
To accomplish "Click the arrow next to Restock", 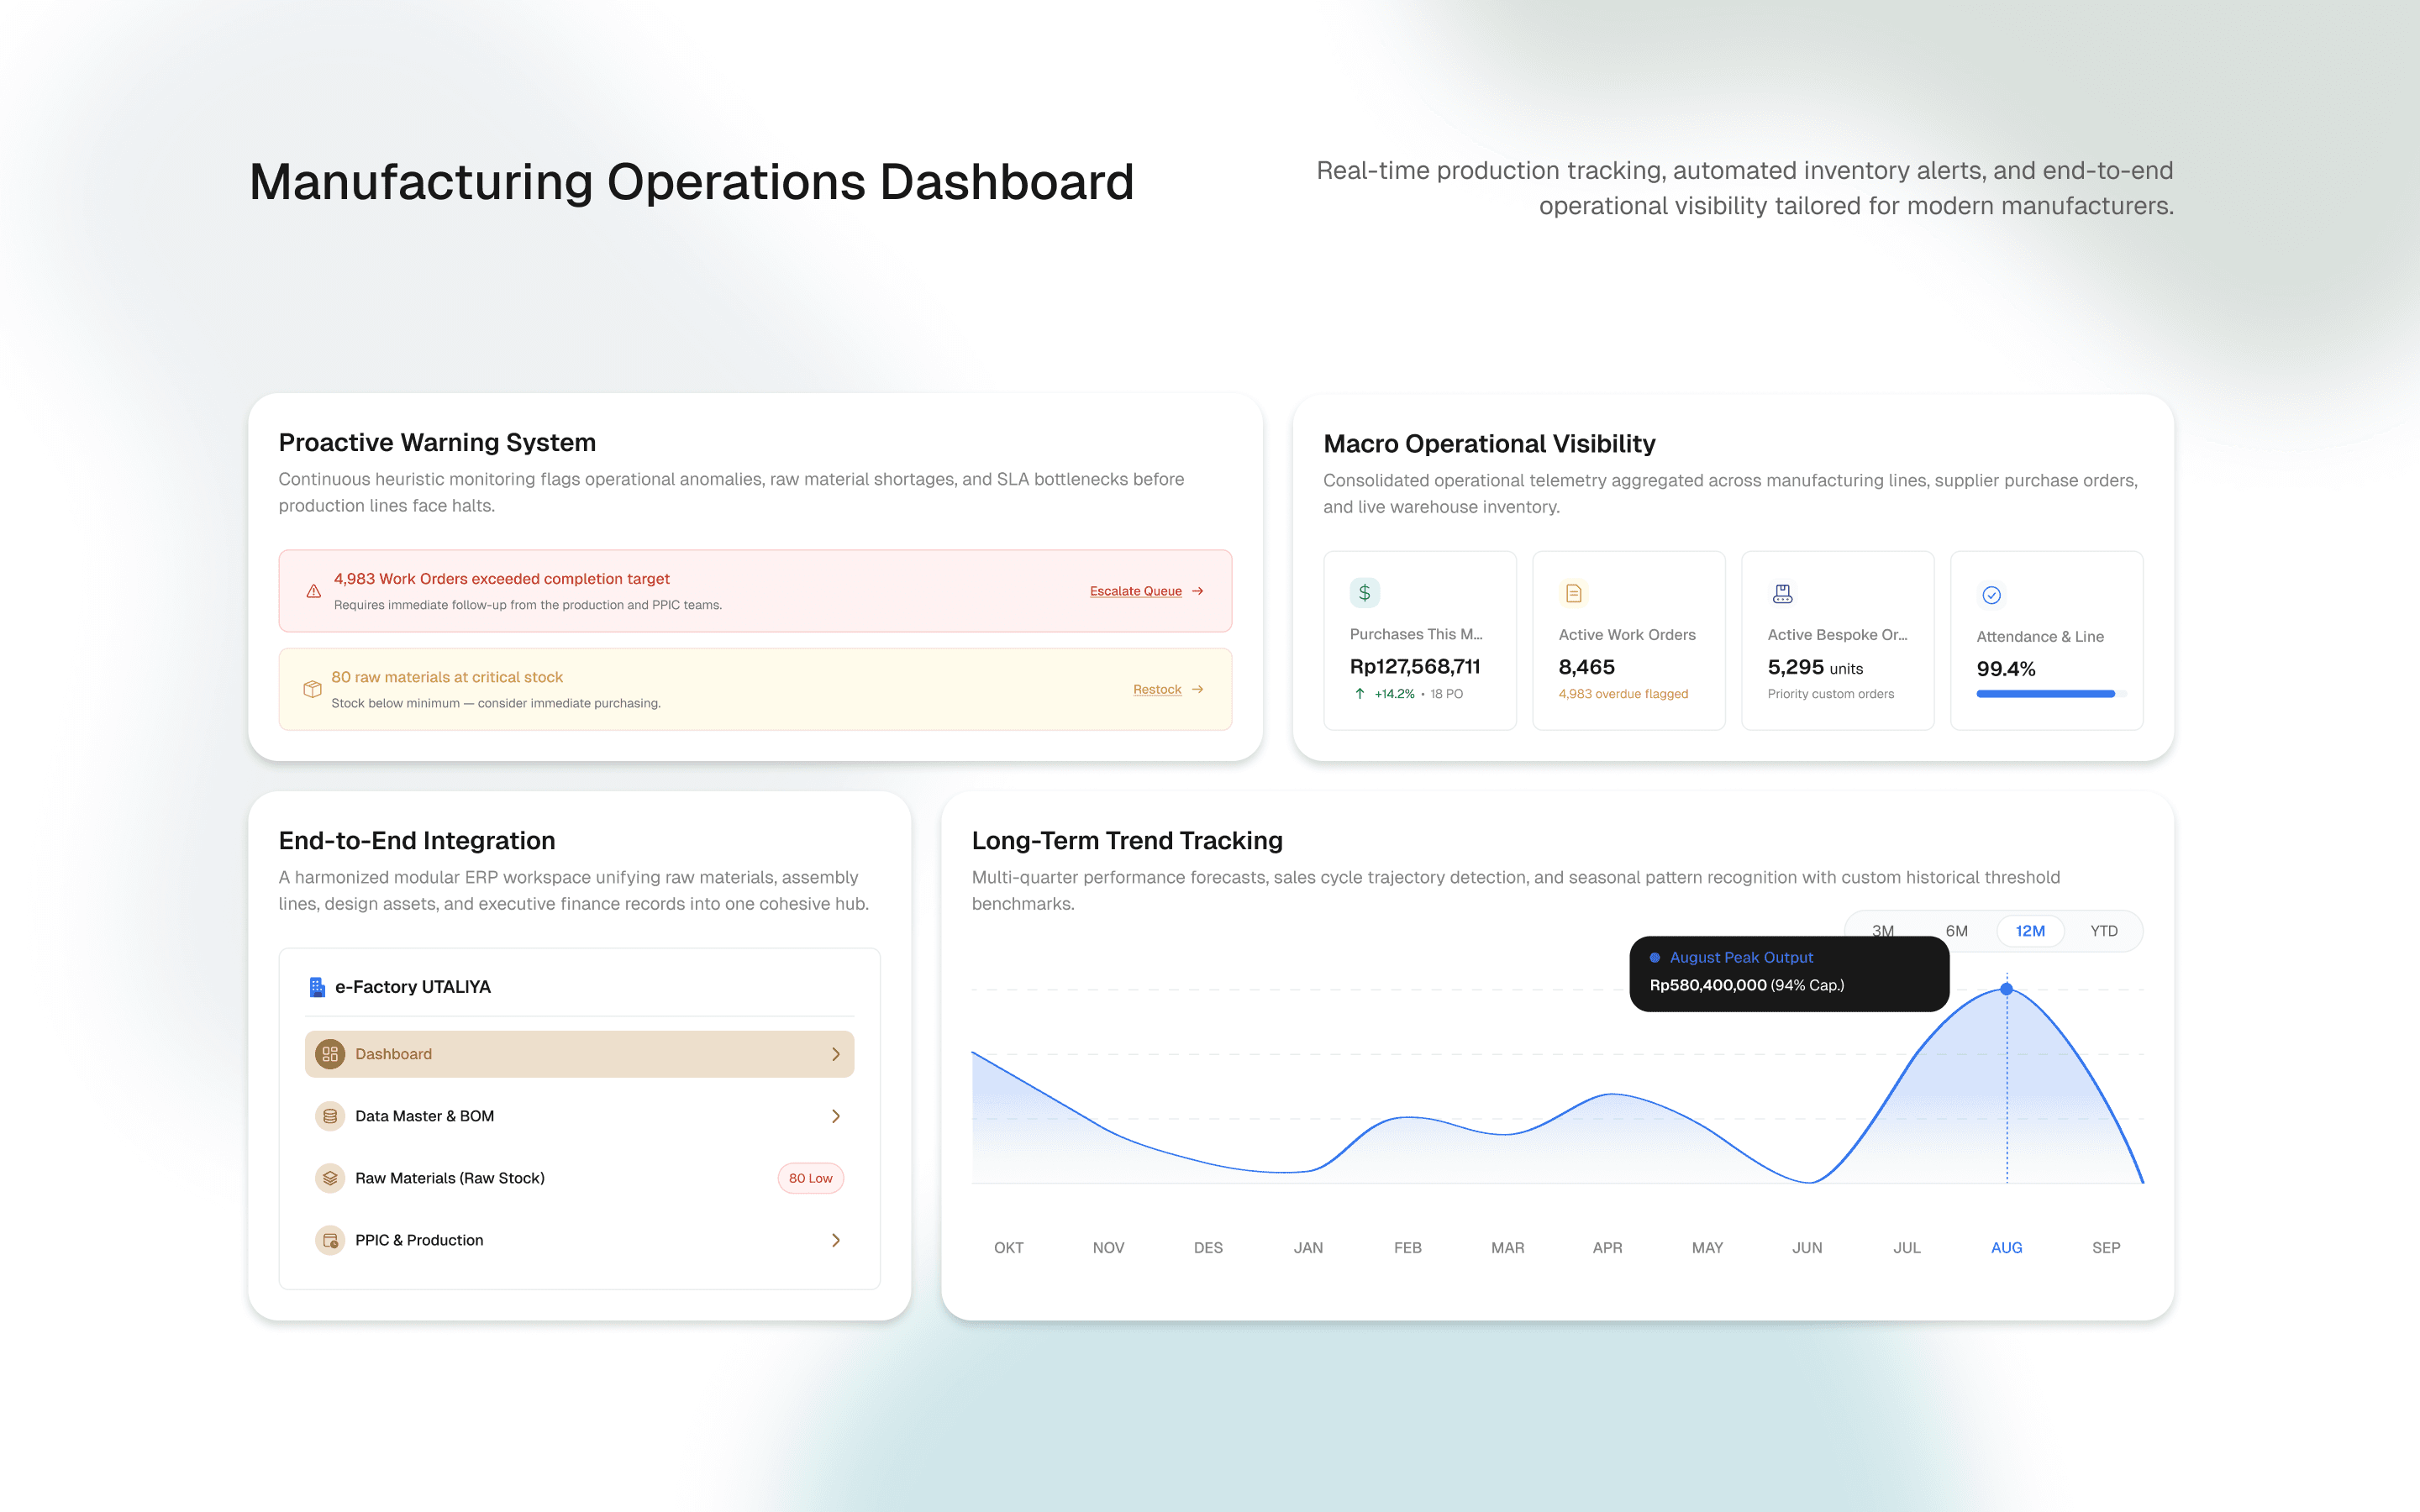I will 1197,689.
